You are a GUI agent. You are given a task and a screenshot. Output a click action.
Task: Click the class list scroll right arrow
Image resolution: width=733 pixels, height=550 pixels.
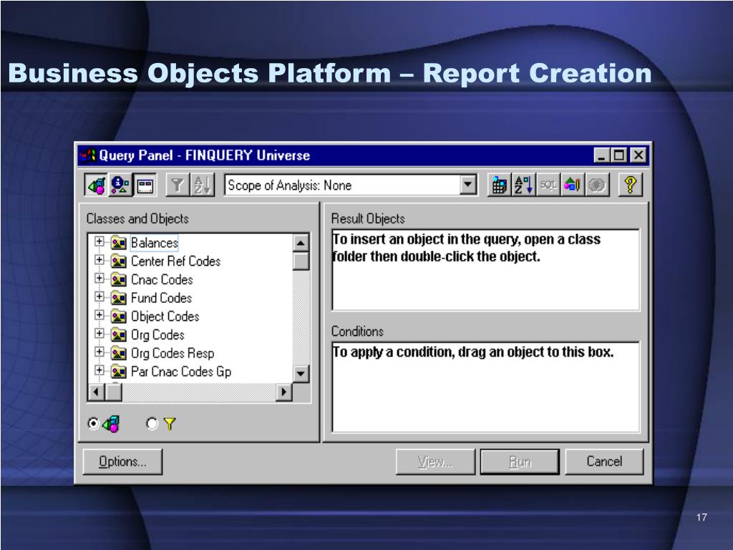pos(283,392)
